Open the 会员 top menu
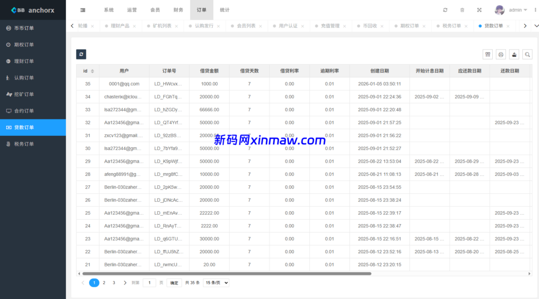 click(155, 10)
